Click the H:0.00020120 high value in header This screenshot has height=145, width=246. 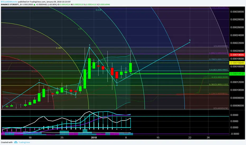pos(77,4)
